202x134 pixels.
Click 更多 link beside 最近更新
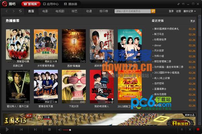193,21
